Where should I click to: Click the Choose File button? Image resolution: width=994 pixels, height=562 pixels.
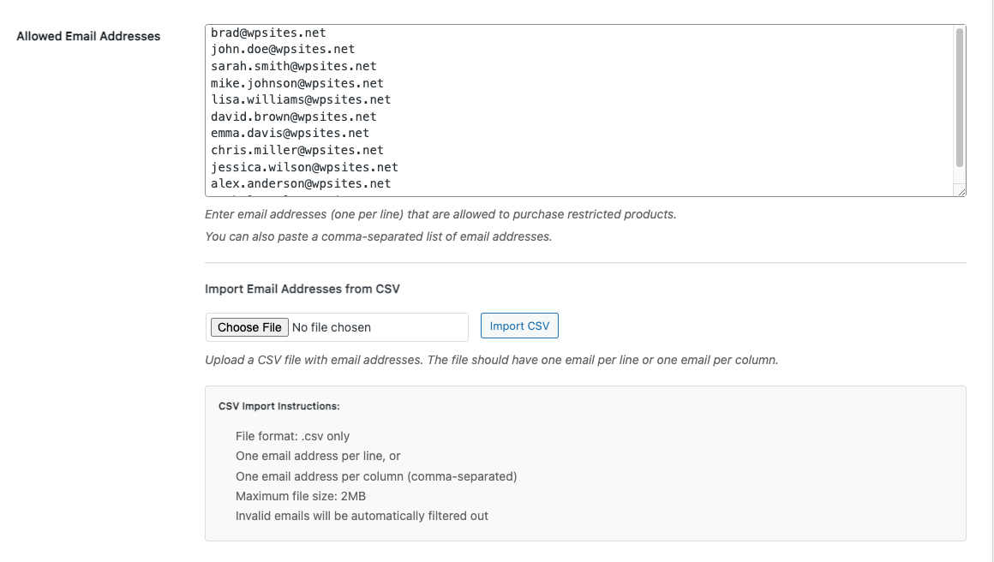pos(249,327)
